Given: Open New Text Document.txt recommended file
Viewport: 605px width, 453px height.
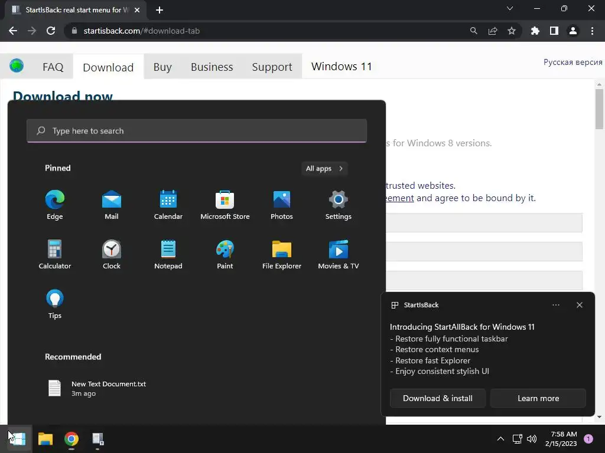Looking at the screenshot, I should point(96,388).
